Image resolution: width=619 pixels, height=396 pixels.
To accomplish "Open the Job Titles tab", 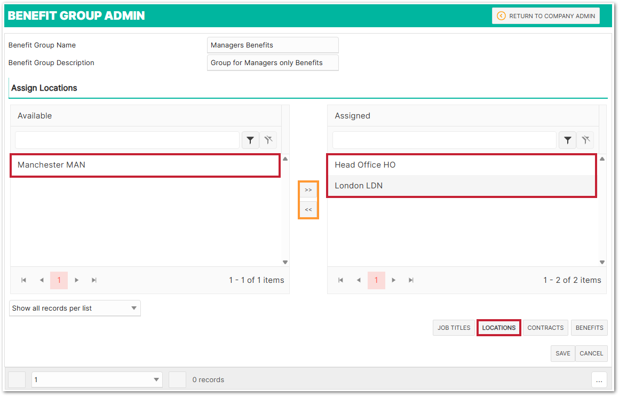I will click(454, 328).
